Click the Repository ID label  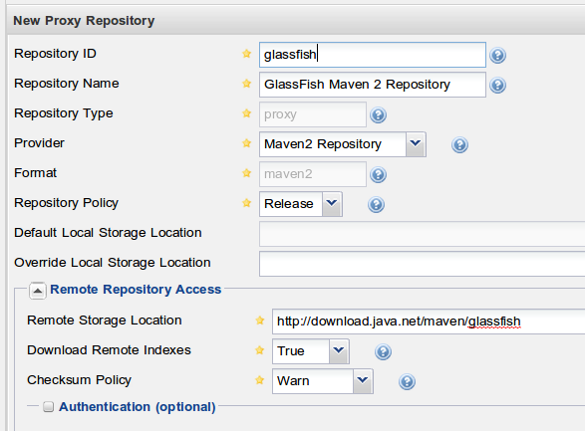tap(55, 54)
